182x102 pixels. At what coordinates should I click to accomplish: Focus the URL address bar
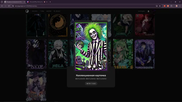tap(83, 6)
